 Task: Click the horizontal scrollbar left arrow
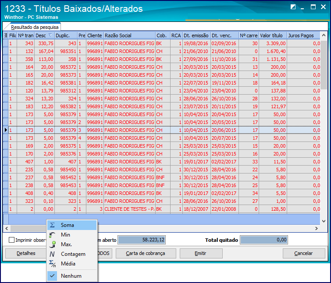coord(7,228)
